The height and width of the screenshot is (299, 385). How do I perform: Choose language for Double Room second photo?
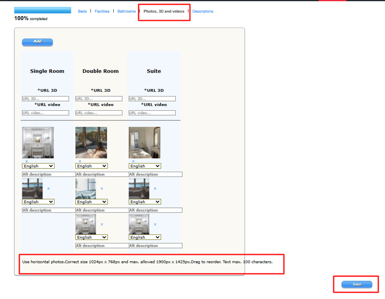coord(91,201)
